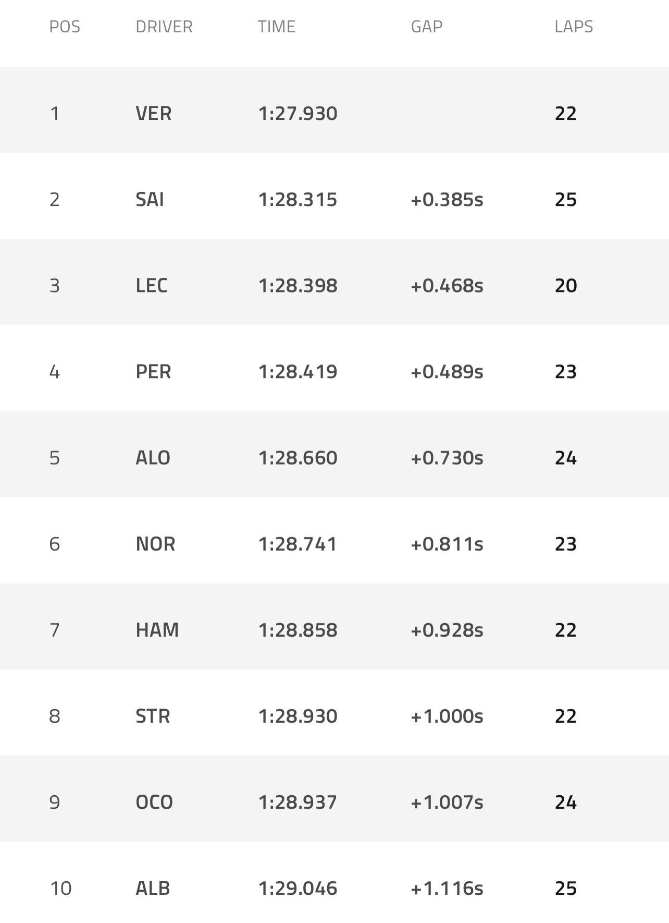Click the GAP column header

tap(426, 27)
